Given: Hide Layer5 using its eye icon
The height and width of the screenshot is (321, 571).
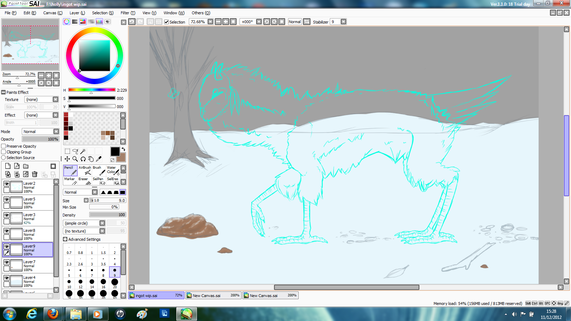Looking at the screenshot, I should coord(6,199).
